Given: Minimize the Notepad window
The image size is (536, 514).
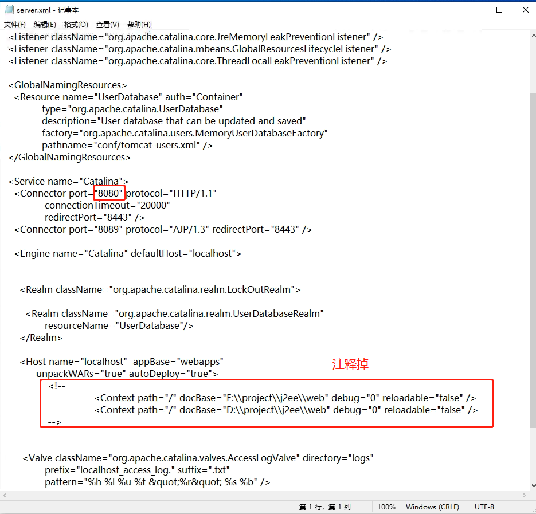Looking at the screenshot, I should coord(474,10).
